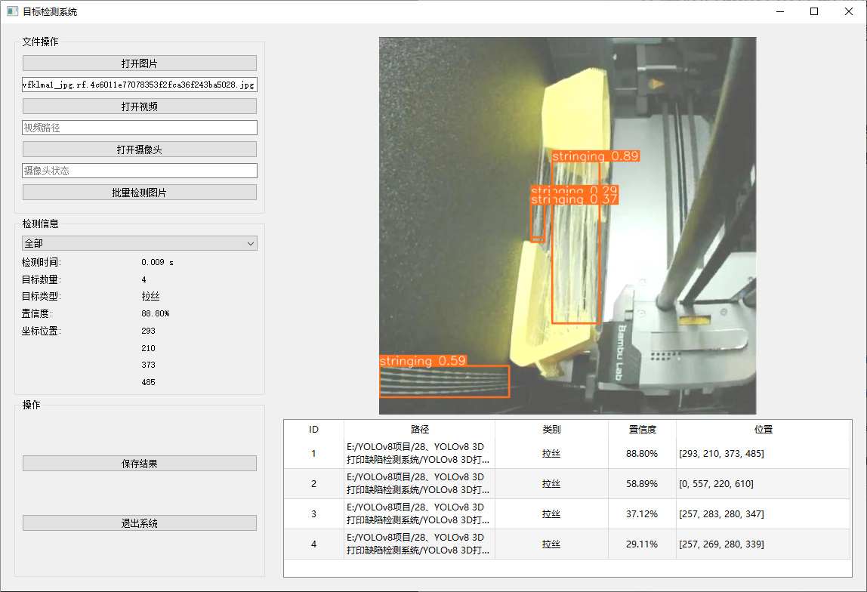Click the 位置 column header

tap(763, 429)
